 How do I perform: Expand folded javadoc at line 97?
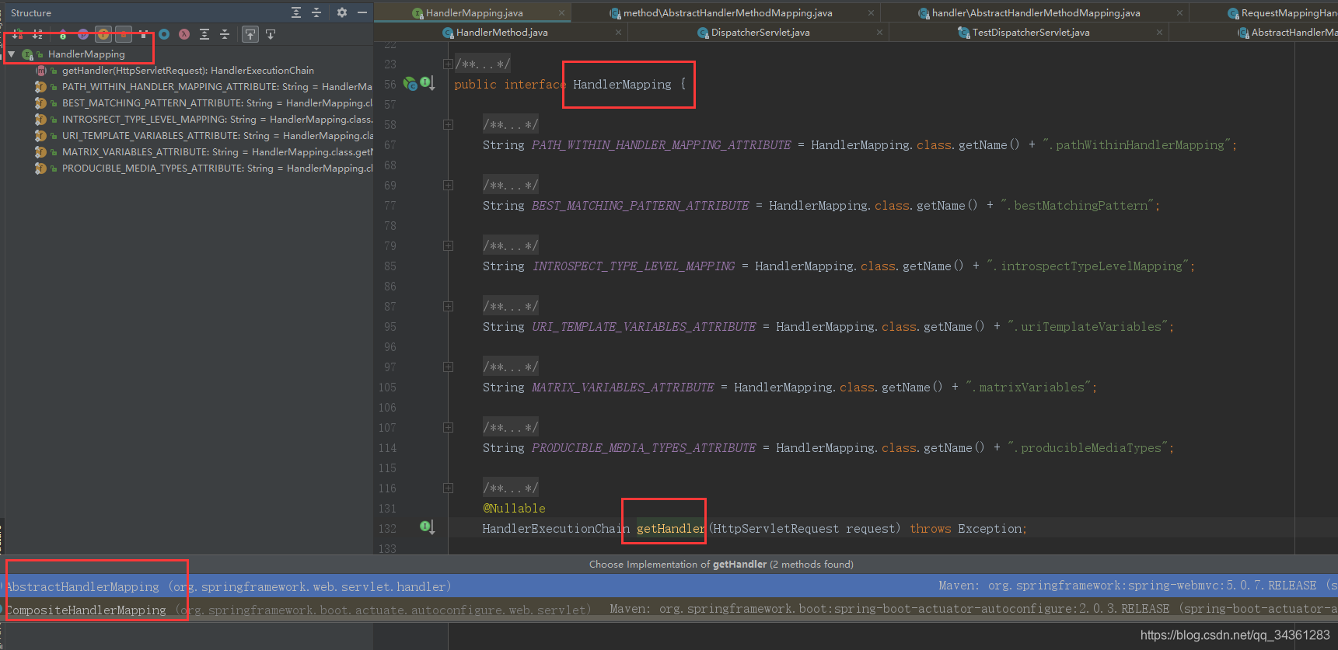coord(448,367)
